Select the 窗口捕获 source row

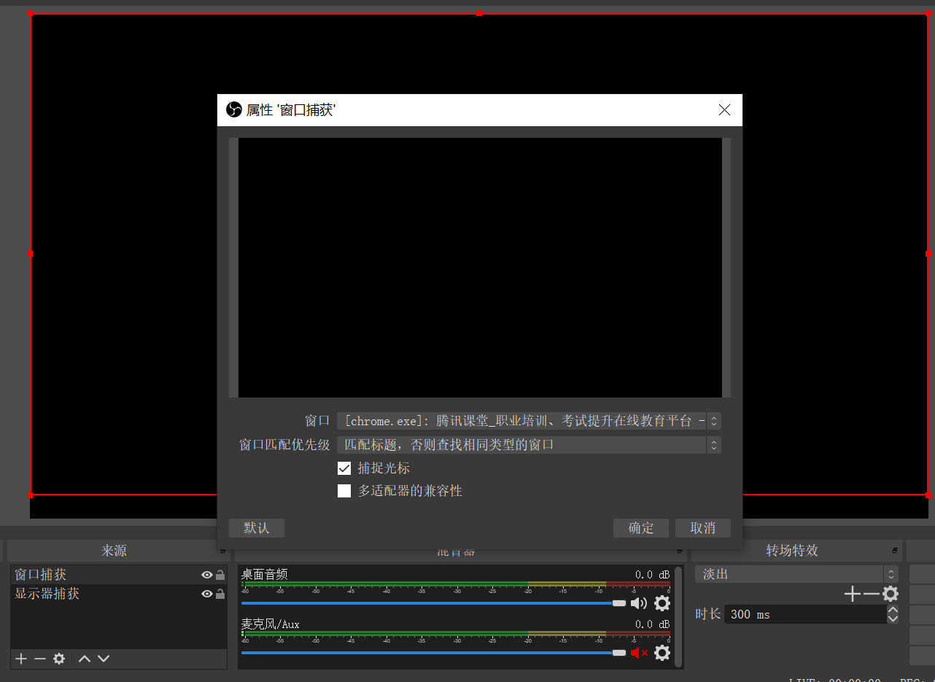(x=118, y=575)
